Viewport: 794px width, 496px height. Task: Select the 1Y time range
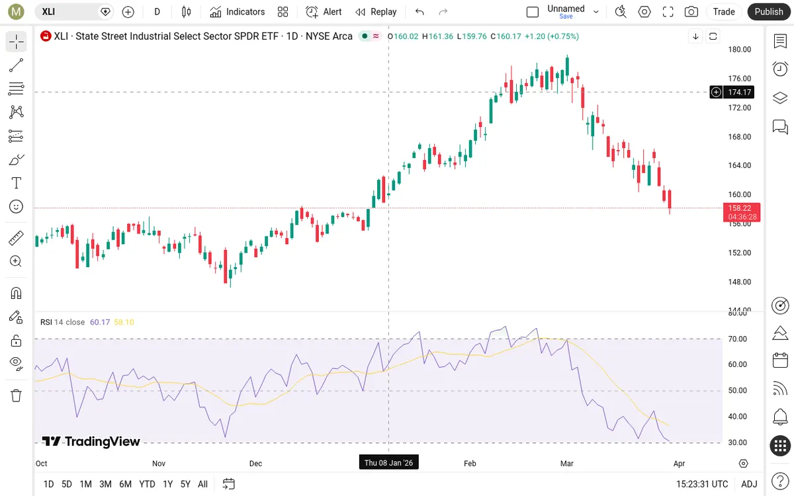point(167,484)
